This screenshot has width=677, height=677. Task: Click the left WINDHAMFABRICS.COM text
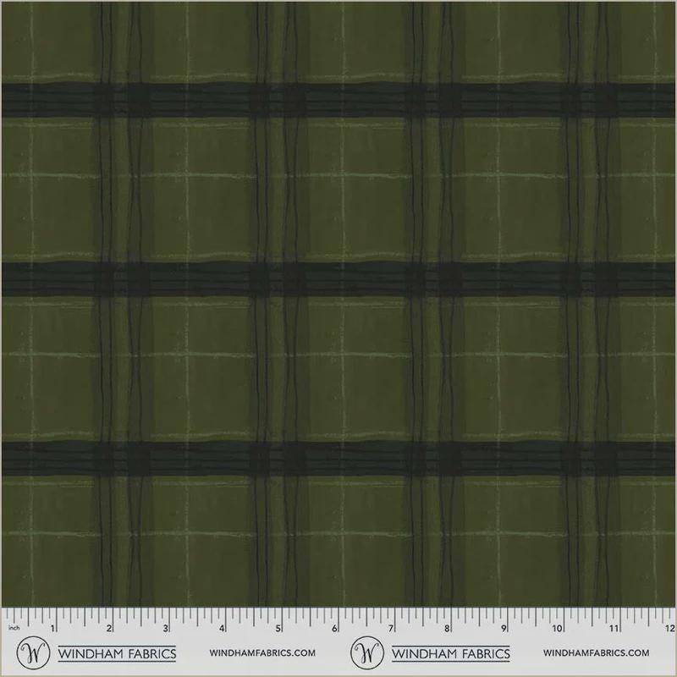(262, 653)
